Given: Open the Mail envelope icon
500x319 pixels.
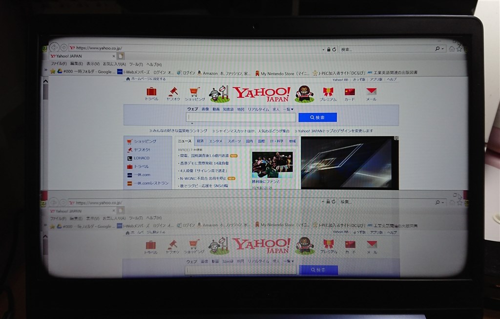Looking at the screenshot, I should click(x=371, y=91).
